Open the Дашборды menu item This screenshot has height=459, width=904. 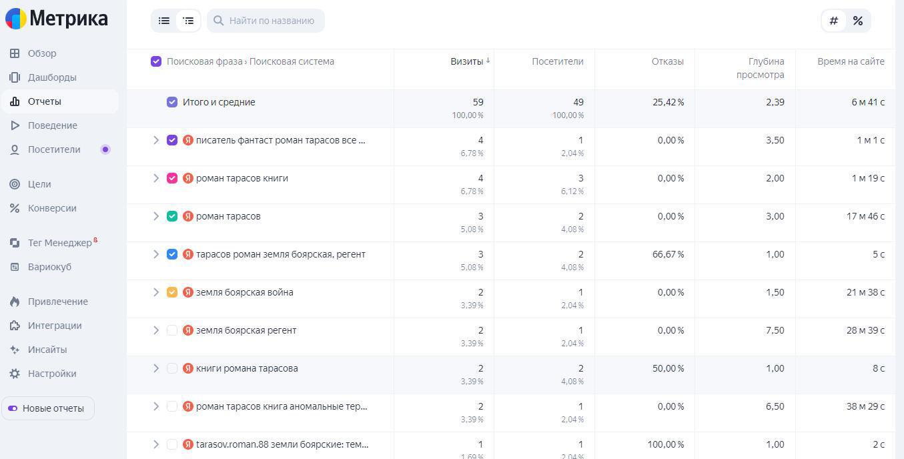(x=52, y=77)
